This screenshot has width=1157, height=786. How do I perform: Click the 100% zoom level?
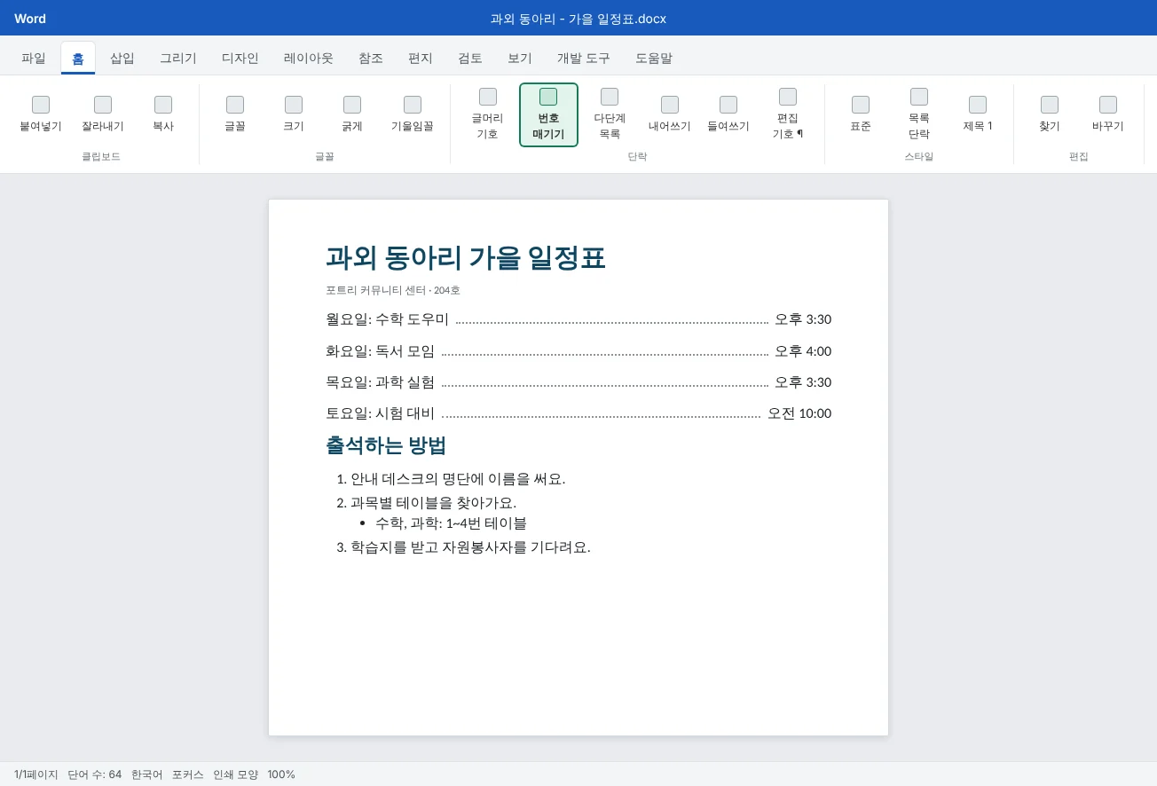click(281, 774)
